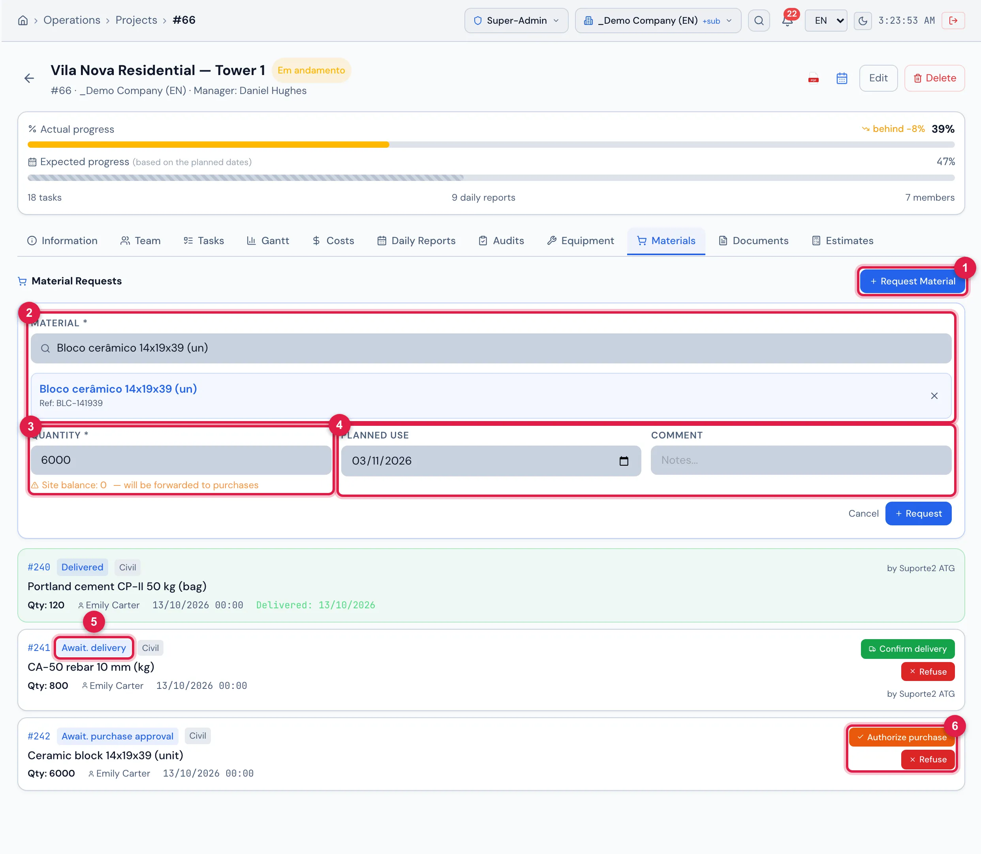This screenshot has height=854, width=981.
Task: Open the Audits tab
Action: point(501,241)
